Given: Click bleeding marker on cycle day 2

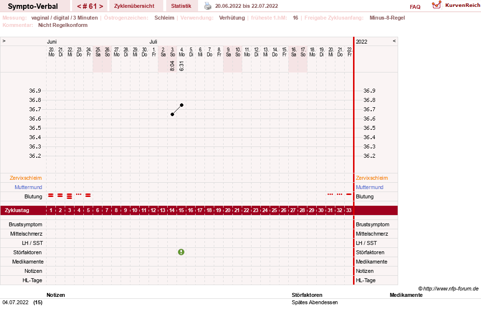Looking at the screenshot, I should tap(60, 195).
